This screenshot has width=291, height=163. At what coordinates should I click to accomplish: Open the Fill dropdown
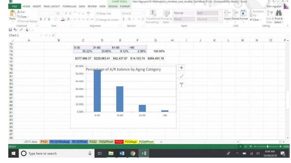pos(253,15)
